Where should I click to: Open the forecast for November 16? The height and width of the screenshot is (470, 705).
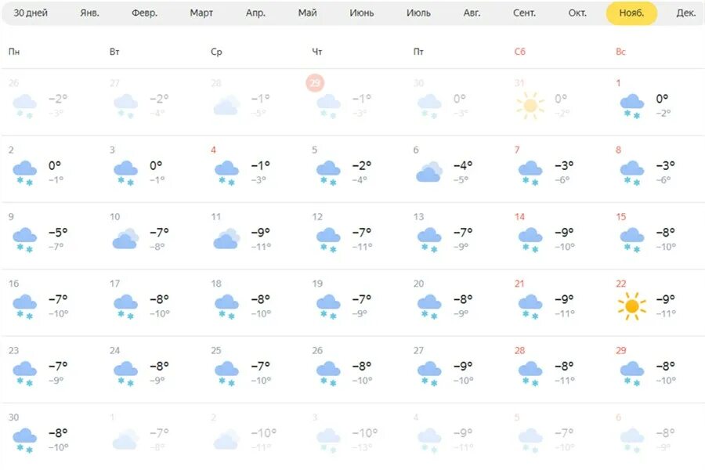tap(52, 302)
